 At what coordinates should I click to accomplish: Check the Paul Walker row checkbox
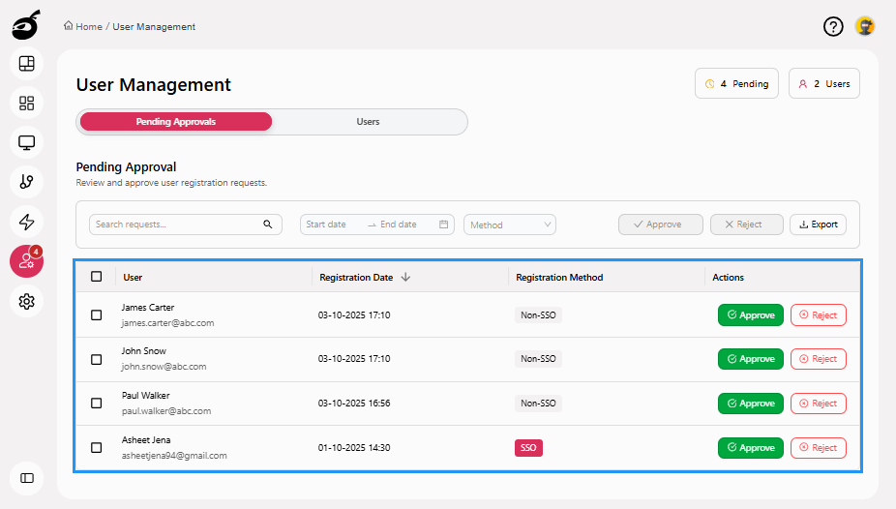pyautogui.click(x=97, y=404)
